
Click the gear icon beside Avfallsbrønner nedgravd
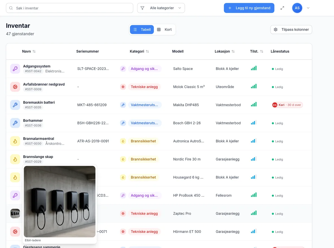click(x=15, y=87)
